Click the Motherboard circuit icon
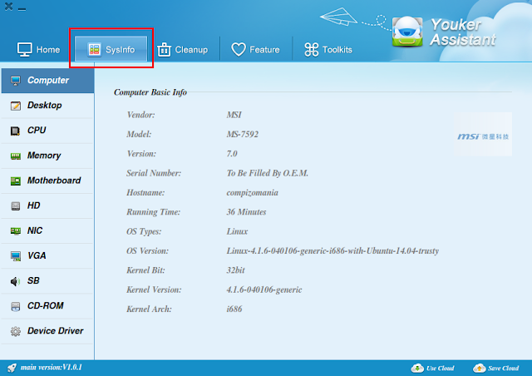The width and height of the screenshot is (532, 376). 15,181
